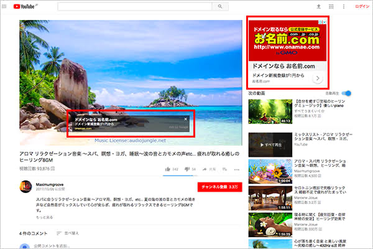Subscribe with チャンネル登録 button
The height and width of the screenshot is (249, 373).
[x=220, y=187]
